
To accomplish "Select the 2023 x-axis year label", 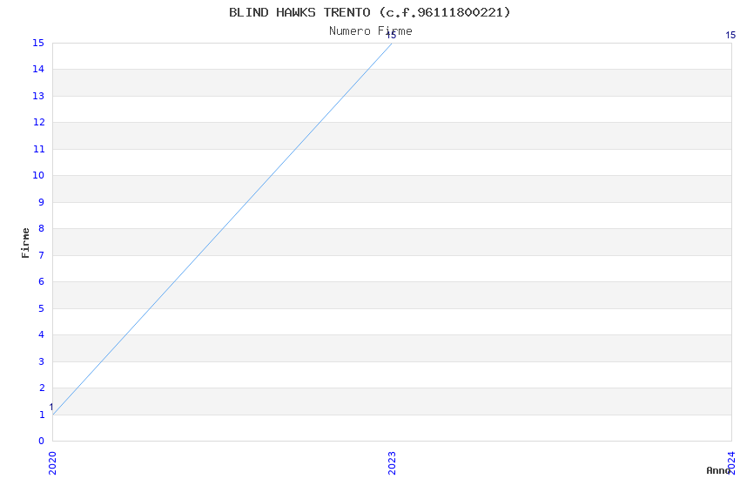I will coord(392,463).
